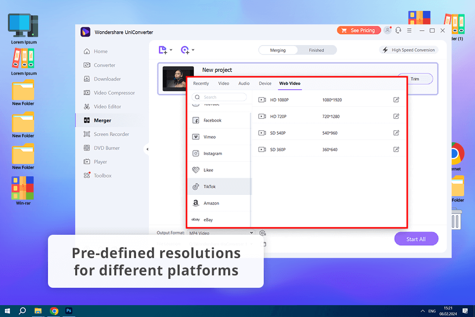The width and height of the screenshot is (475, 317).
Task: Open taskbar search magnifier
Action: pos(22,311)
